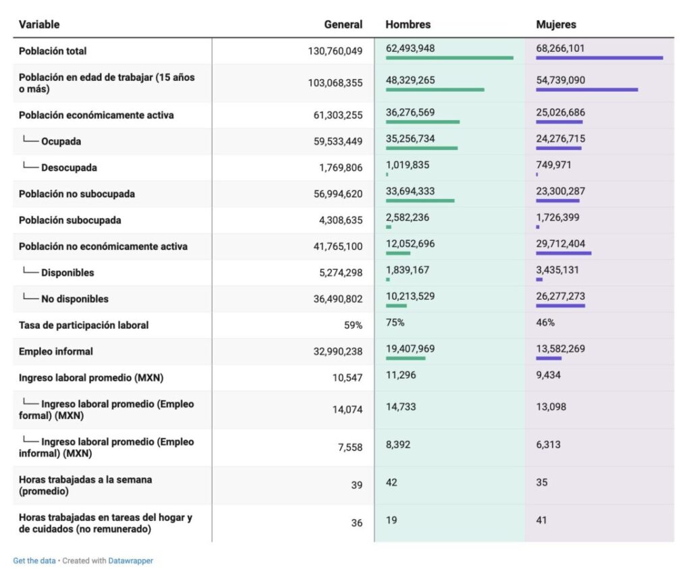Viewport: 691px width, 569px height.
Task: Click the 'Empleo informal' row label
Action: click(x=56, y=352)
